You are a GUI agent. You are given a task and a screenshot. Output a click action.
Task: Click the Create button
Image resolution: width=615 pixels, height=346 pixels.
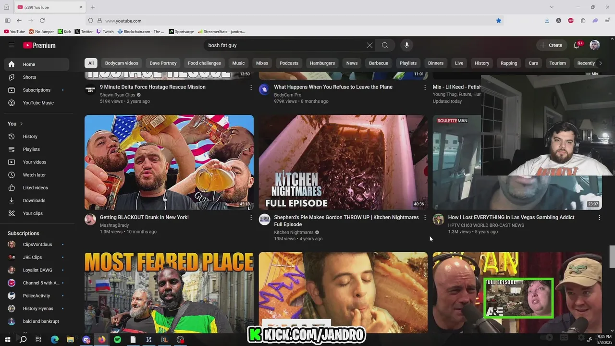click(551, 45)
